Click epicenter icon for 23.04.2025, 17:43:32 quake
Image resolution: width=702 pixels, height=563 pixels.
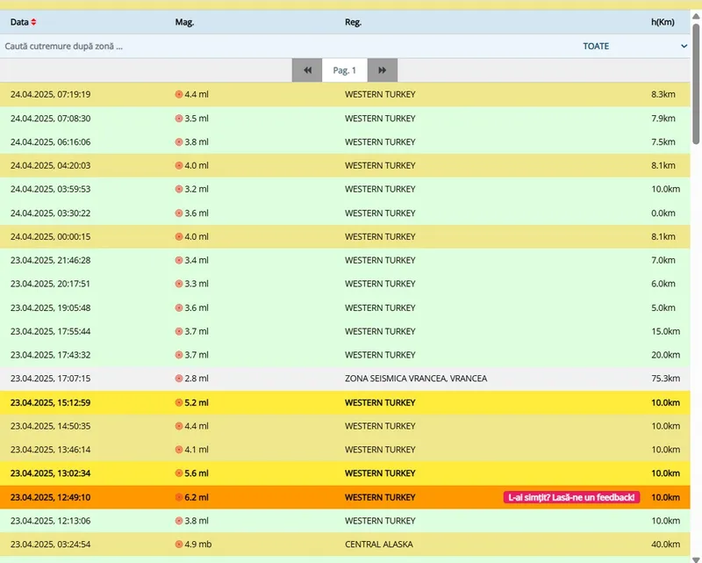(x=179, y=355)
